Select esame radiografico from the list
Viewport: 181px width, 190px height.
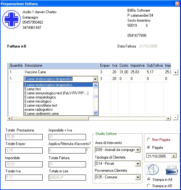pos(58,109)
